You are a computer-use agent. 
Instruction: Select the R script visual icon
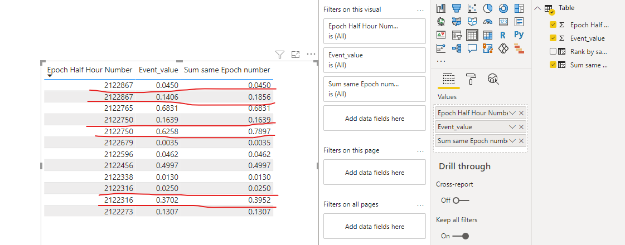pyautogui.click(x=503, y=35)
